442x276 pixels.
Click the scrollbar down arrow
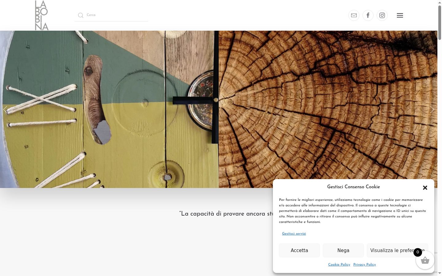440,274
